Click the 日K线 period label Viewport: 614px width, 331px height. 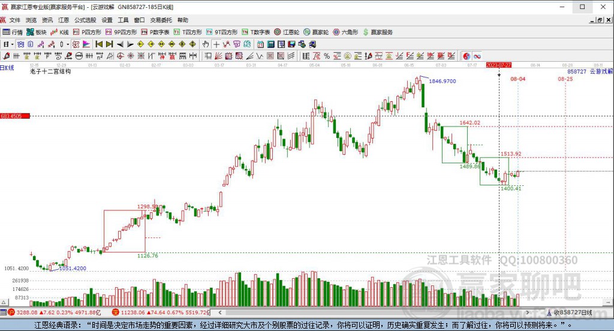coord(7,68)
